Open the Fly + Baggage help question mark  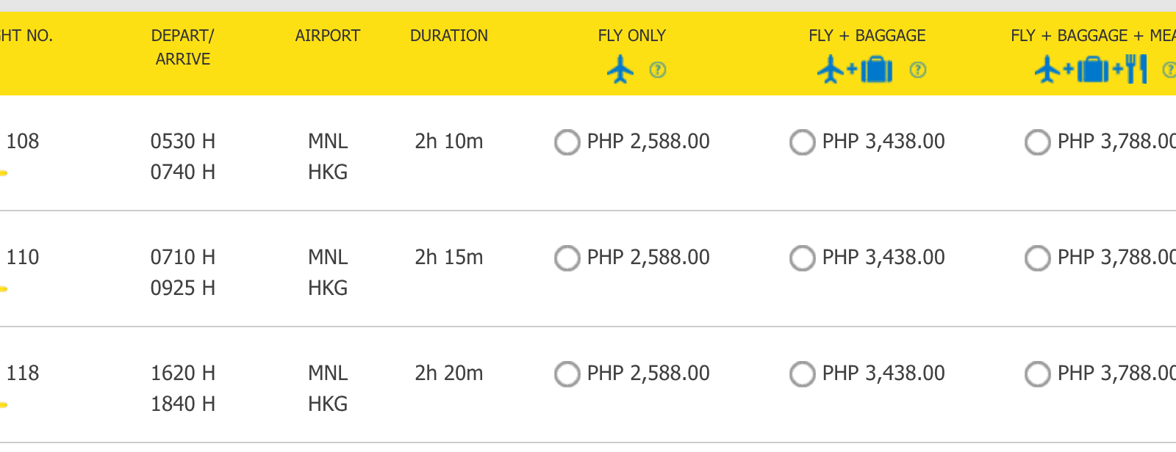(x=918, y=70)
